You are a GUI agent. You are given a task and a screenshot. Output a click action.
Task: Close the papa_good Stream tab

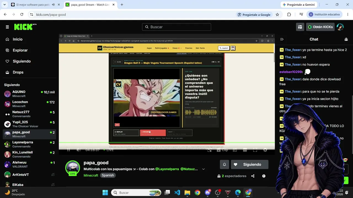coord(113,5)
